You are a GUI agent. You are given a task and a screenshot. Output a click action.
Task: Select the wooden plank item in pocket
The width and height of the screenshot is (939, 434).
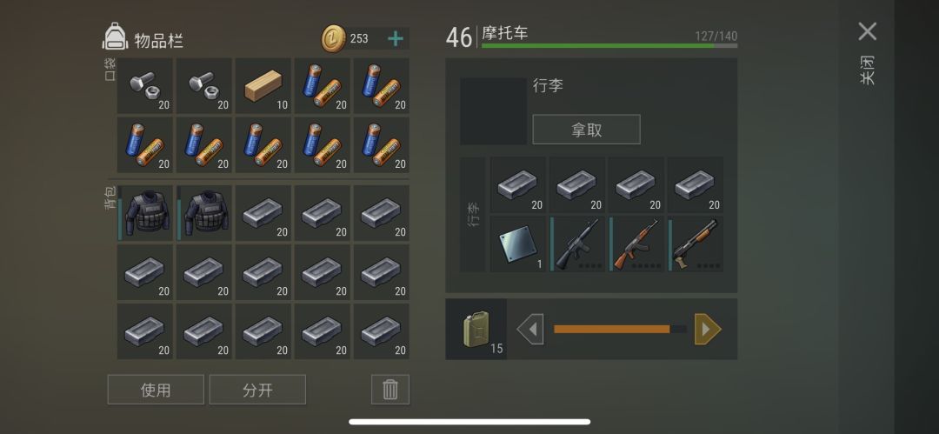tap(263, 86)
